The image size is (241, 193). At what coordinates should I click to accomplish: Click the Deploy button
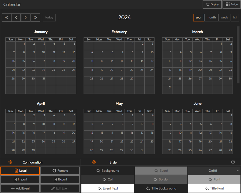tap(212, 4)
